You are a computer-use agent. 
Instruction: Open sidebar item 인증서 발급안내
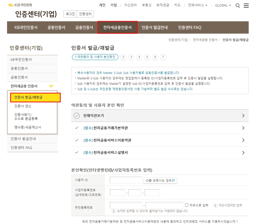point(33,139)
